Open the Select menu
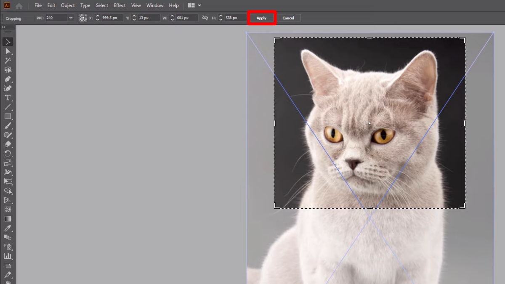 [102, 5]
